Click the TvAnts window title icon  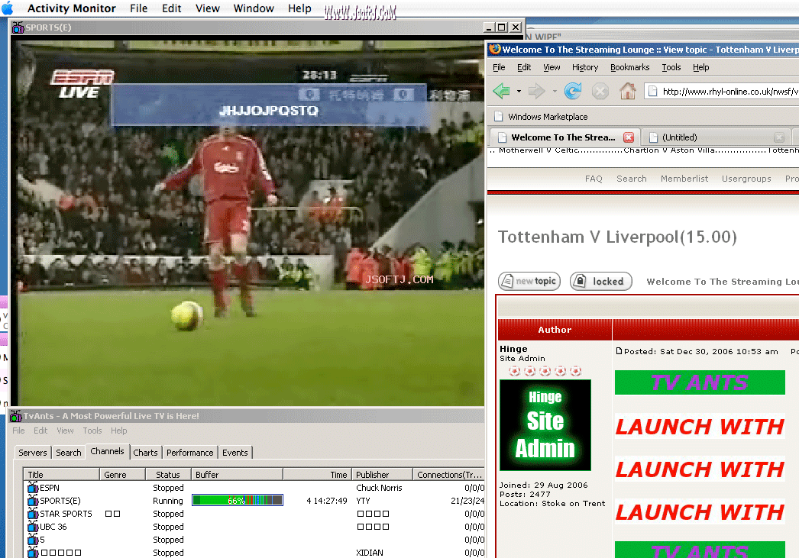[16, 416]
